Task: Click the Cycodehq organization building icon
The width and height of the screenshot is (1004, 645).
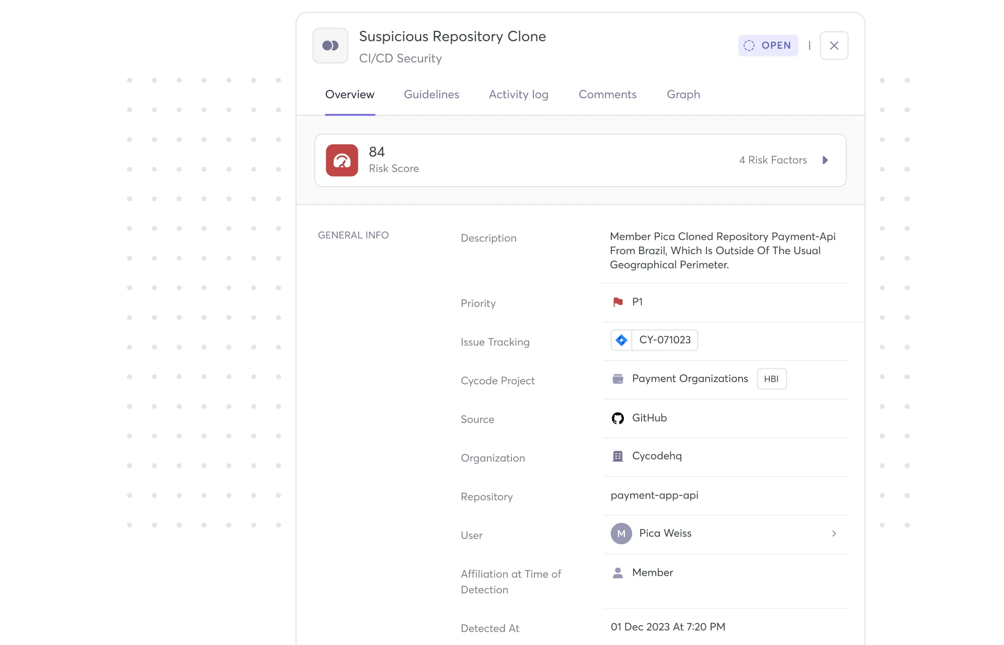Action: tap(618, 456)
